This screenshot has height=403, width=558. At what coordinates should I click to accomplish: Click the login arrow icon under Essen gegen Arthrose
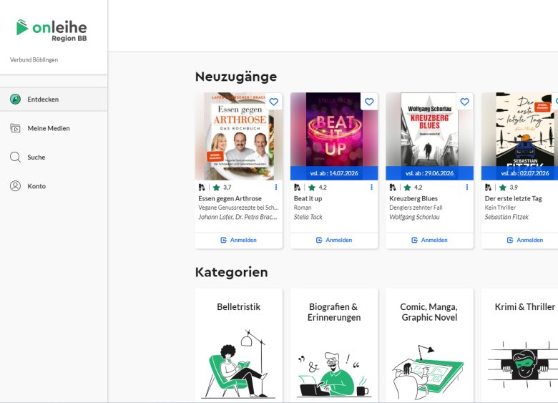[223, 241]
